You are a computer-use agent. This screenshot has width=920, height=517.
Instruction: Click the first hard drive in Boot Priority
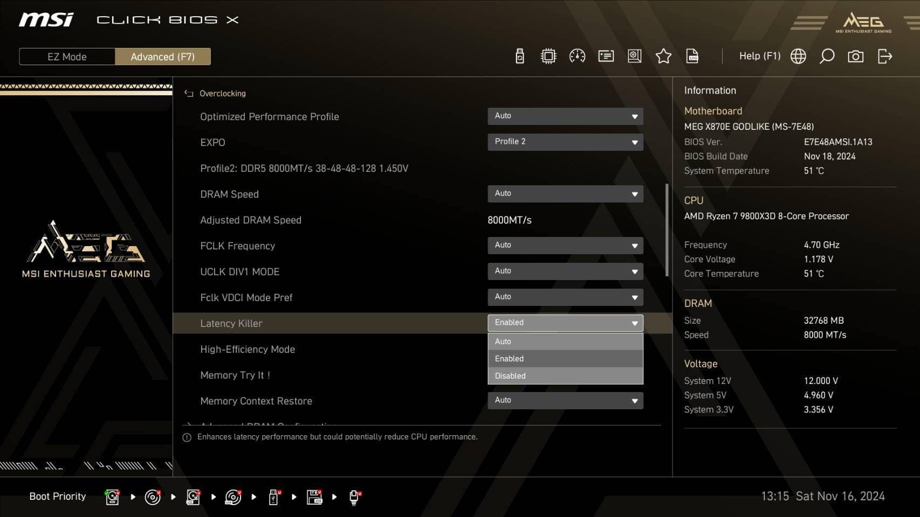coord(112,497)
